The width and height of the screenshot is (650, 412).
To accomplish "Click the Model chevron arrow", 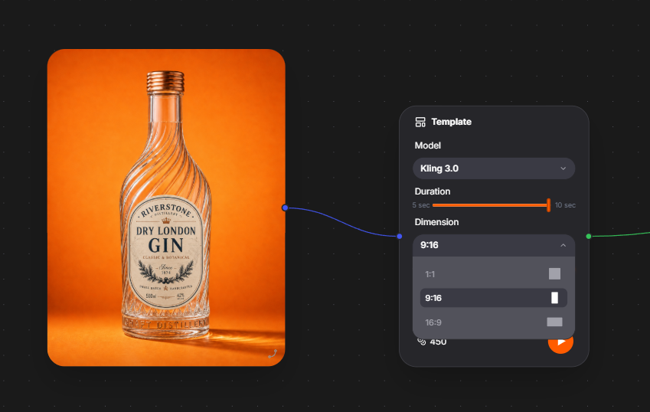I will tap(563, 168).
